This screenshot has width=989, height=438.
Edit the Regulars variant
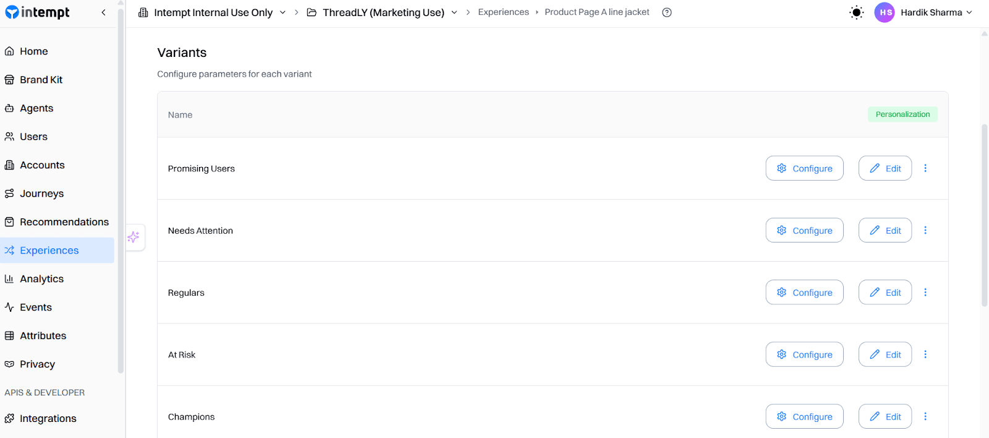885,292
